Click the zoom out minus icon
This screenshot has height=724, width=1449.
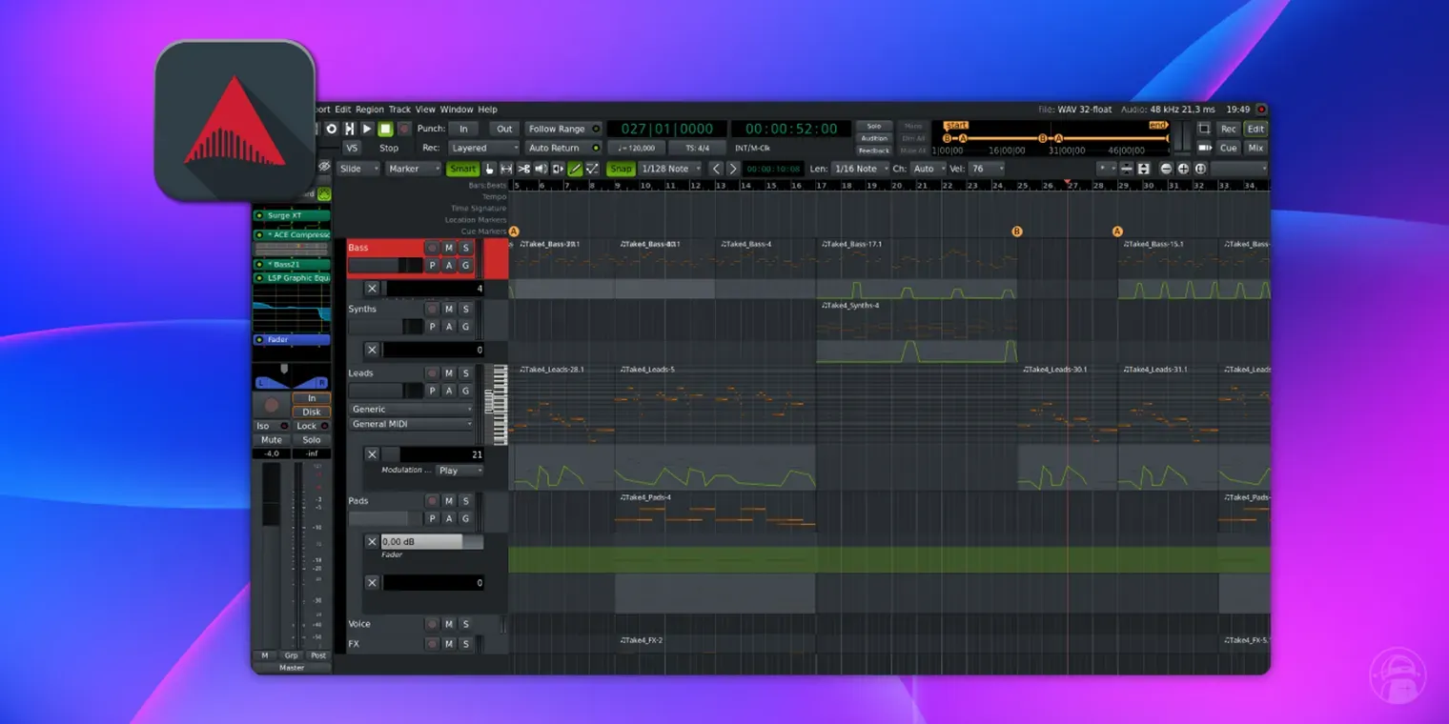tap(1166, 169)
